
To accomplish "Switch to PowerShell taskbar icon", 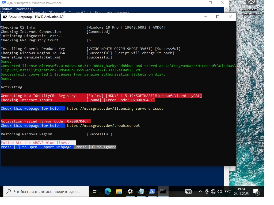I will point(152,191).
